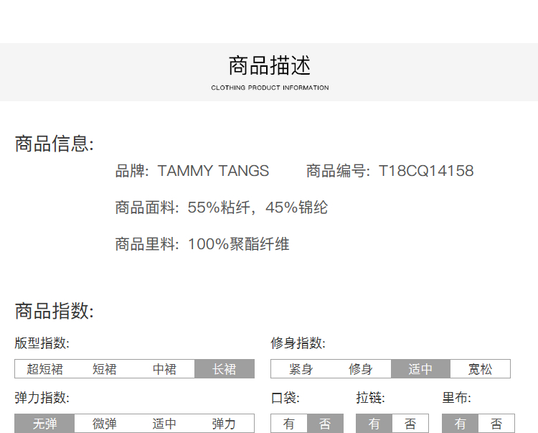Select 微弹 under 弹力指数
This screenshot has height=433, width=538.
[104, 424]
